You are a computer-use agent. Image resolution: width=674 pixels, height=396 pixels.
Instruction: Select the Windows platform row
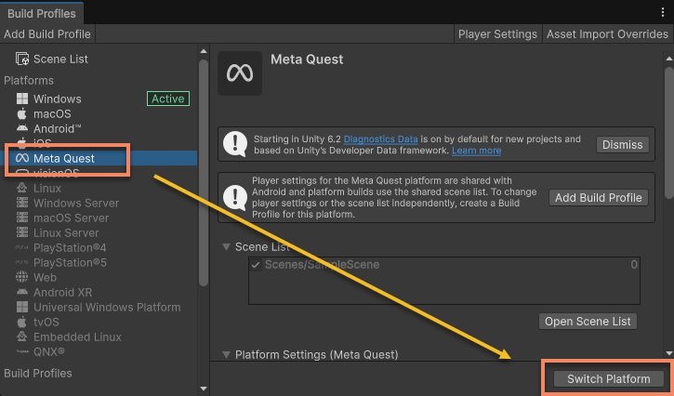point(99,99)
